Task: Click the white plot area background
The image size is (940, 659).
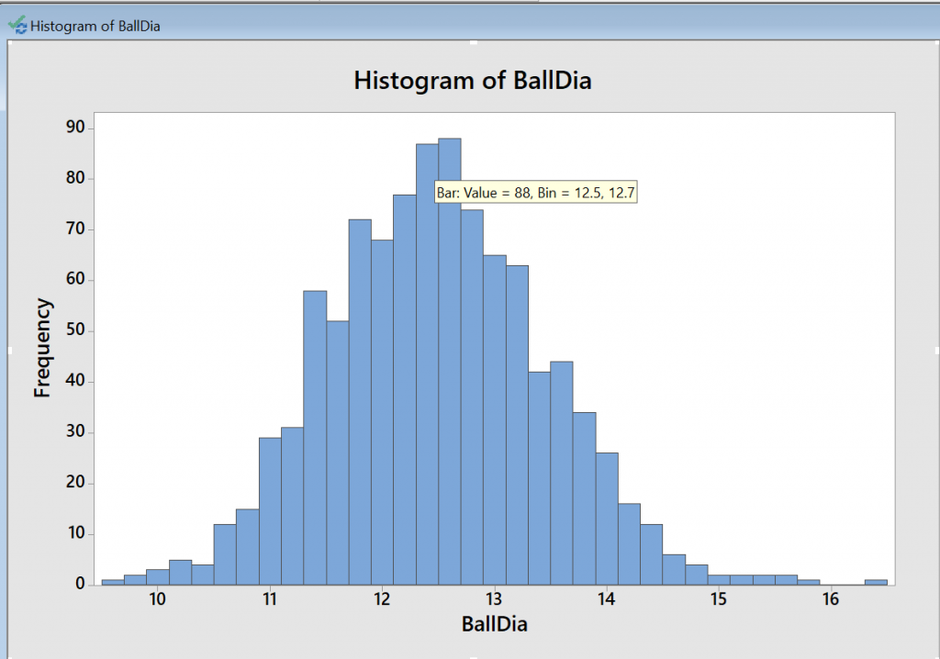Action: [x=734, y=184]
